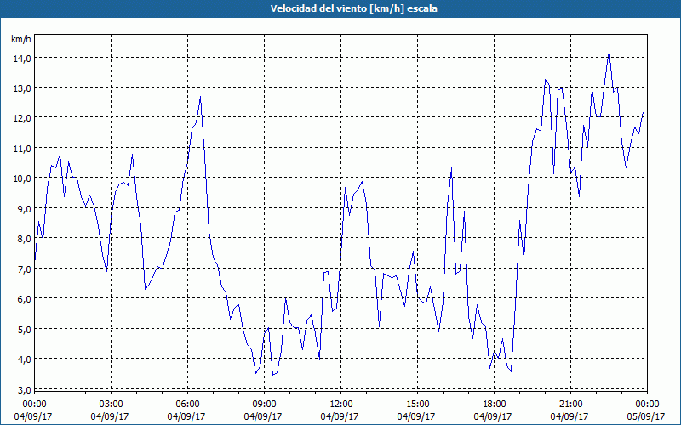Click the 03:00 time label on x-axis
This screenshot has height=425, width=681.
(111, 404)
